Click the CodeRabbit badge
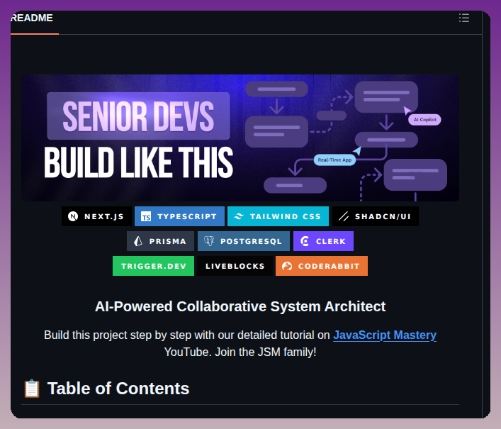This screenshot has width=501, height=429. coord(322,266)
